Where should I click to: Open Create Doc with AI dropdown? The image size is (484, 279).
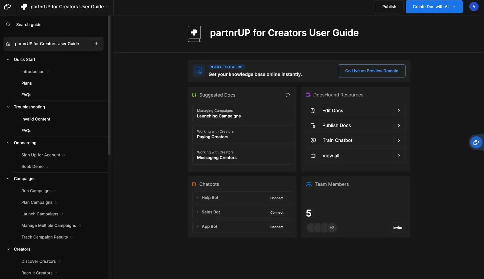(x=434, y=7)
